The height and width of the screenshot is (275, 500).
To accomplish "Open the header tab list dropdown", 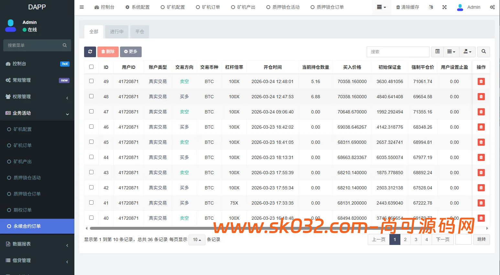I will click(381, 7).
